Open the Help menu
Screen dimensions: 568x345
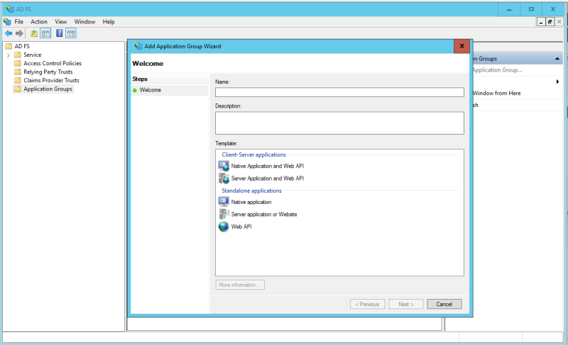(109, 22)
